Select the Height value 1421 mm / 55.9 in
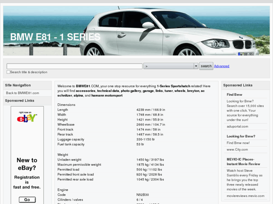Screen dimensions: 273x204 [x=150, y=120]
